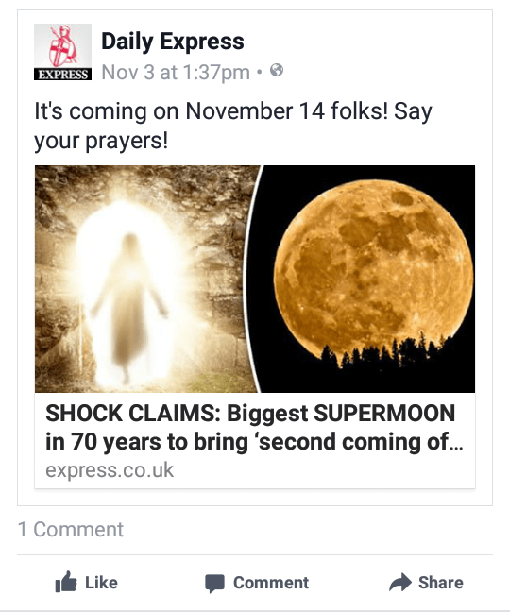Viewport: 510px width, 612px height.
Task: Click the second headline line about 70 years
Action: pos(254,442)
